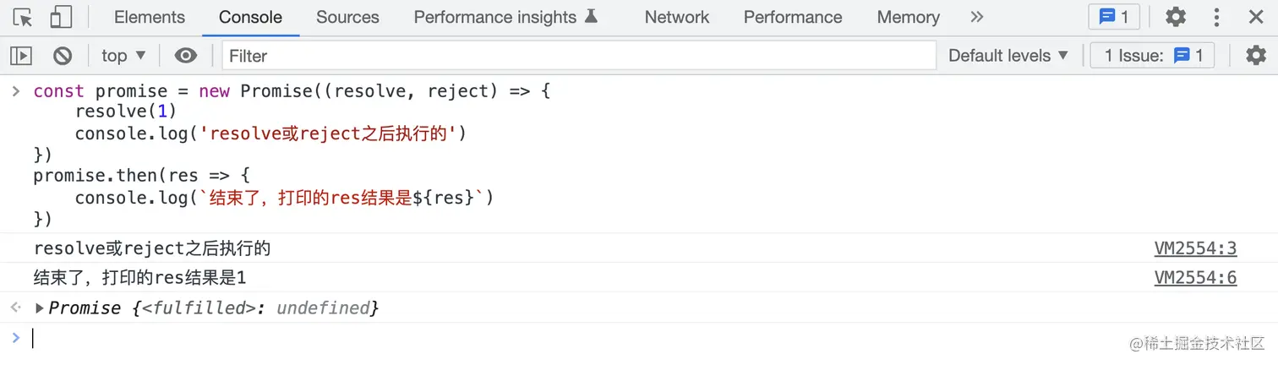
Task: Open console settings gear icon
Action: (1256, 56)
